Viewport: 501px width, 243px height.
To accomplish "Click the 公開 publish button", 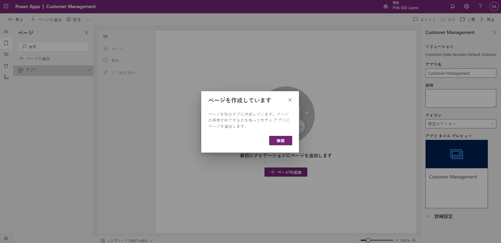I will tap(468, 20).
